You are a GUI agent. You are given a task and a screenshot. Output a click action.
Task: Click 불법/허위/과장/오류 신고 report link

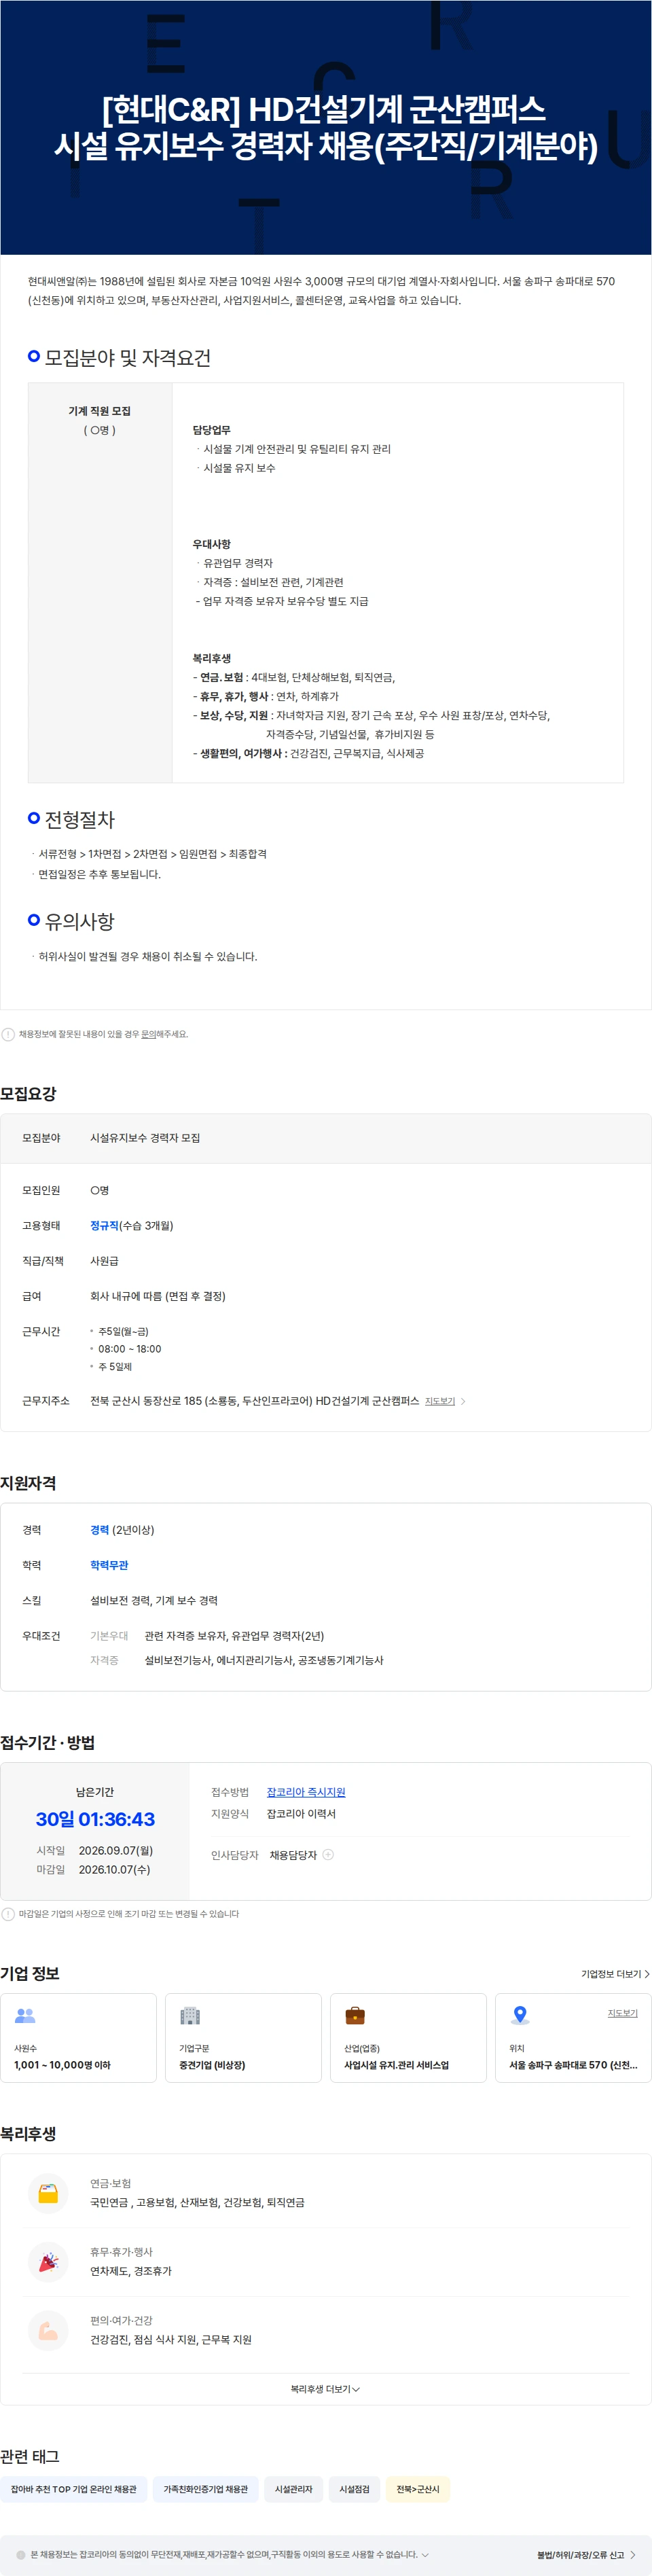click(586, 2555)
